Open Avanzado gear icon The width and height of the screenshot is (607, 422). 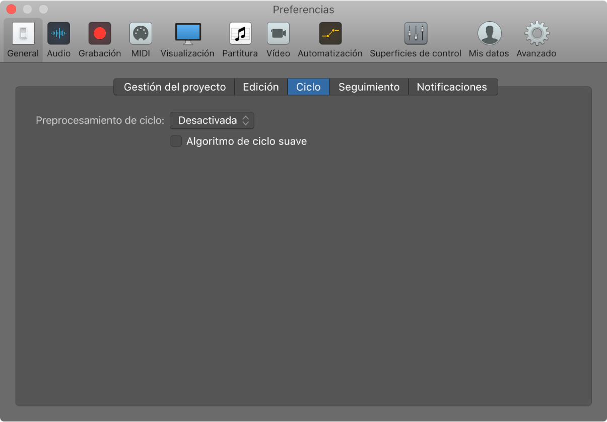pyautogui.click(x=536, y=34)
